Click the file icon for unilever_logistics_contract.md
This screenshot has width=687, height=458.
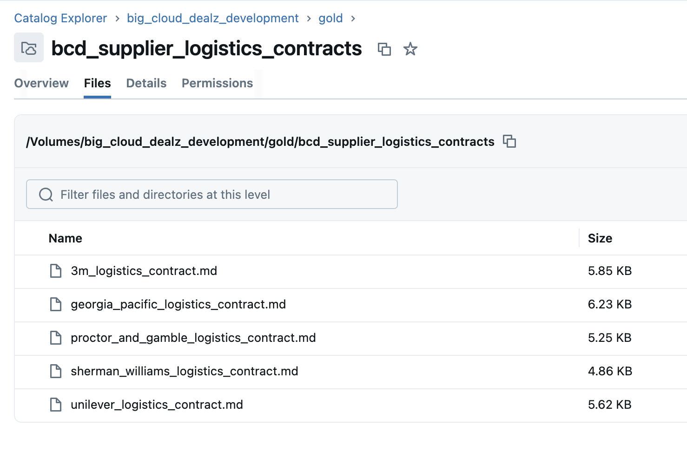[56, 405]
